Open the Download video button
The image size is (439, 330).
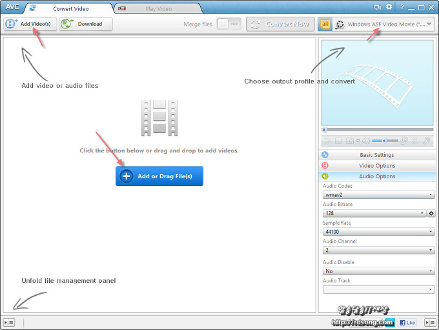(86, 24)
